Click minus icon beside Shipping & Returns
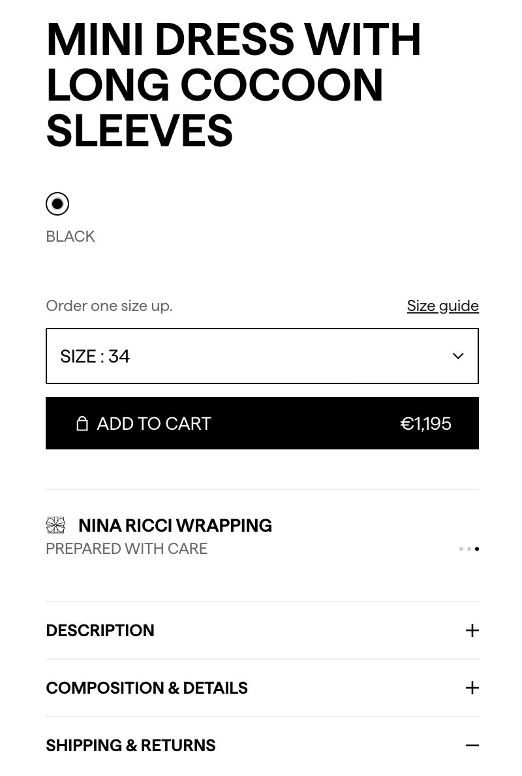 coord(472,745)
